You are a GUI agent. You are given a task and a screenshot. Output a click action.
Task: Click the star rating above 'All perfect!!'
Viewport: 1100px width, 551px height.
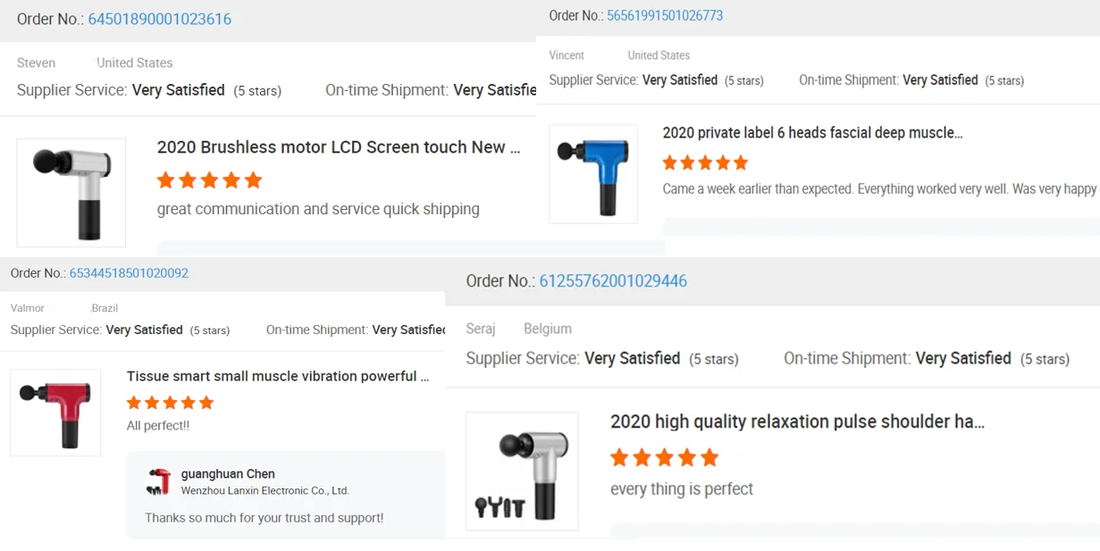[x=170, y=403]
